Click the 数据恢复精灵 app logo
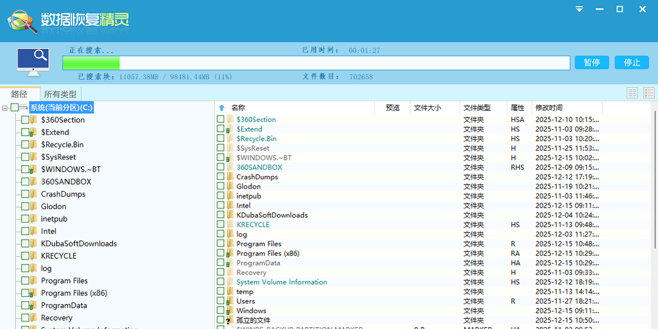Image resolution: width=658 pixels, height=329 pixels. pos(22,20)
